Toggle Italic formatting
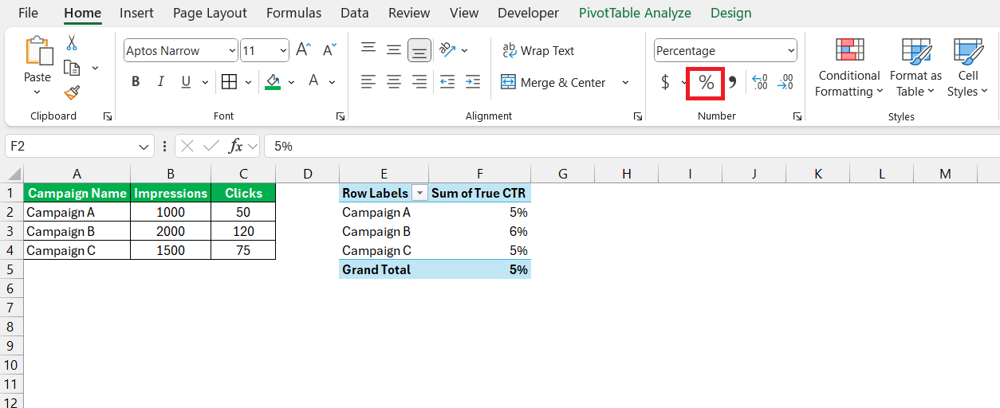Image resolution: width=1000 pixels, height=408 pixels. (x=161, y=81)
